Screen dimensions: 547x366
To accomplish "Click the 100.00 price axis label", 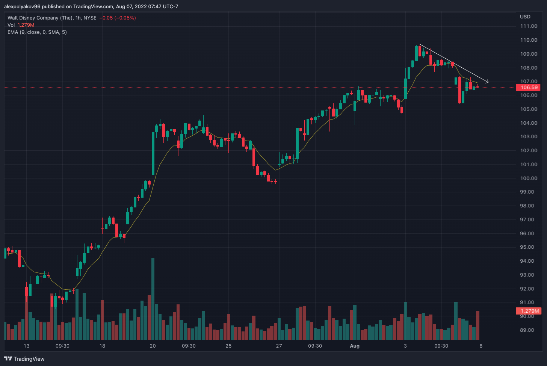I will click(529, 178).
